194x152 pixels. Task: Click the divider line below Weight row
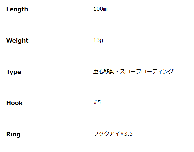[x=100, y=57]
